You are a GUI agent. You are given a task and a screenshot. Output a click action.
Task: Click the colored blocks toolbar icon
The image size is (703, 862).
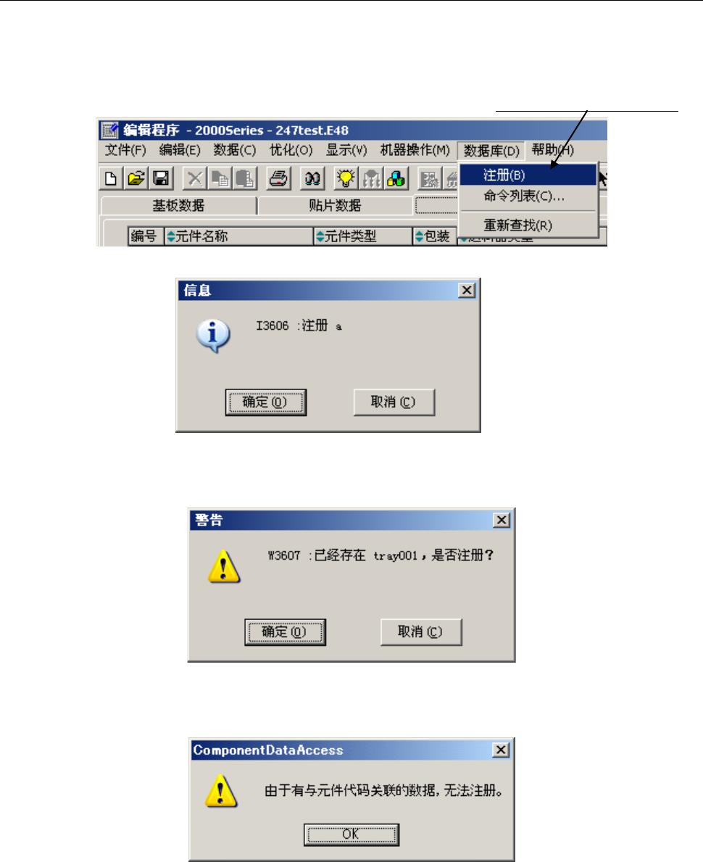396,178
